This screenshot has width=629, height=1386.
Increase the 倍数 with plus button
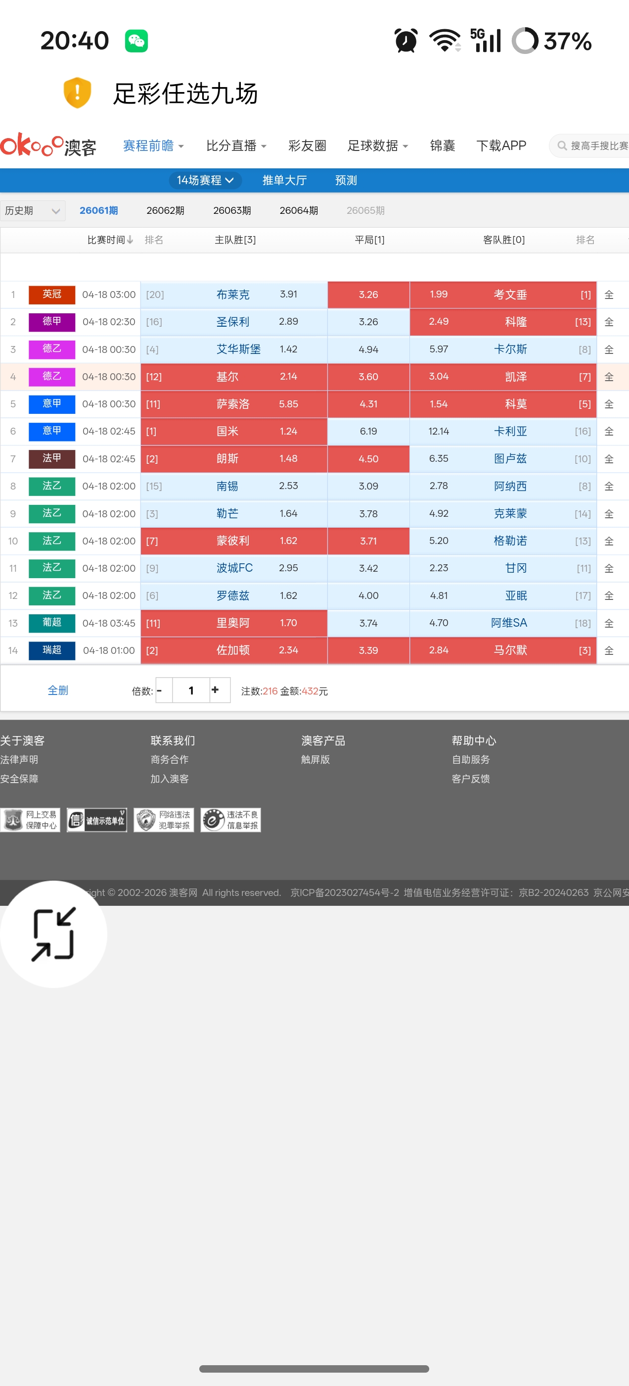[x=215, y=691]
